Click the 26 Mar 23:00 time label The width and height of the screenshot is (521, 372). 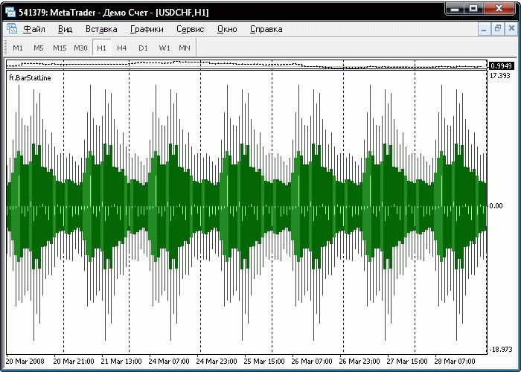[x=359, y=361]
